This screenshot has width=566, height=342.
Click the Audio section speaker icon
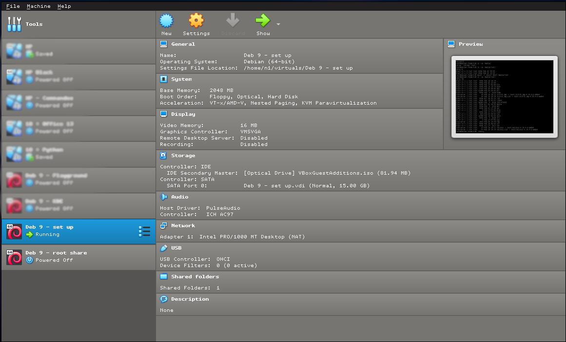click(163, 197)
